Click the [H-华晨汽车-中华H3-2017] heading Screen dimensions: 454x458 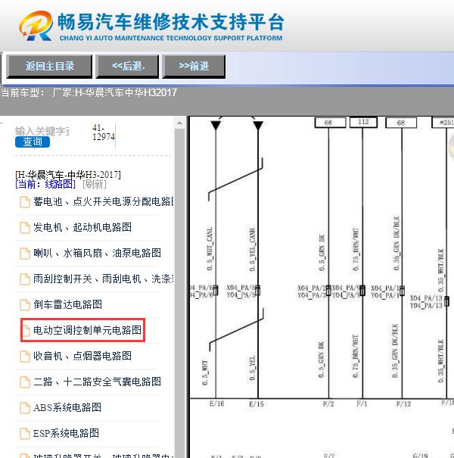click(x=68, y=175)
